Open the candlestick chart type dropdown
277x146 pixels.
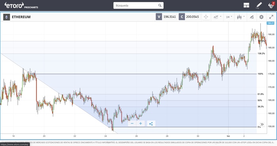click(x=241, y=17)
